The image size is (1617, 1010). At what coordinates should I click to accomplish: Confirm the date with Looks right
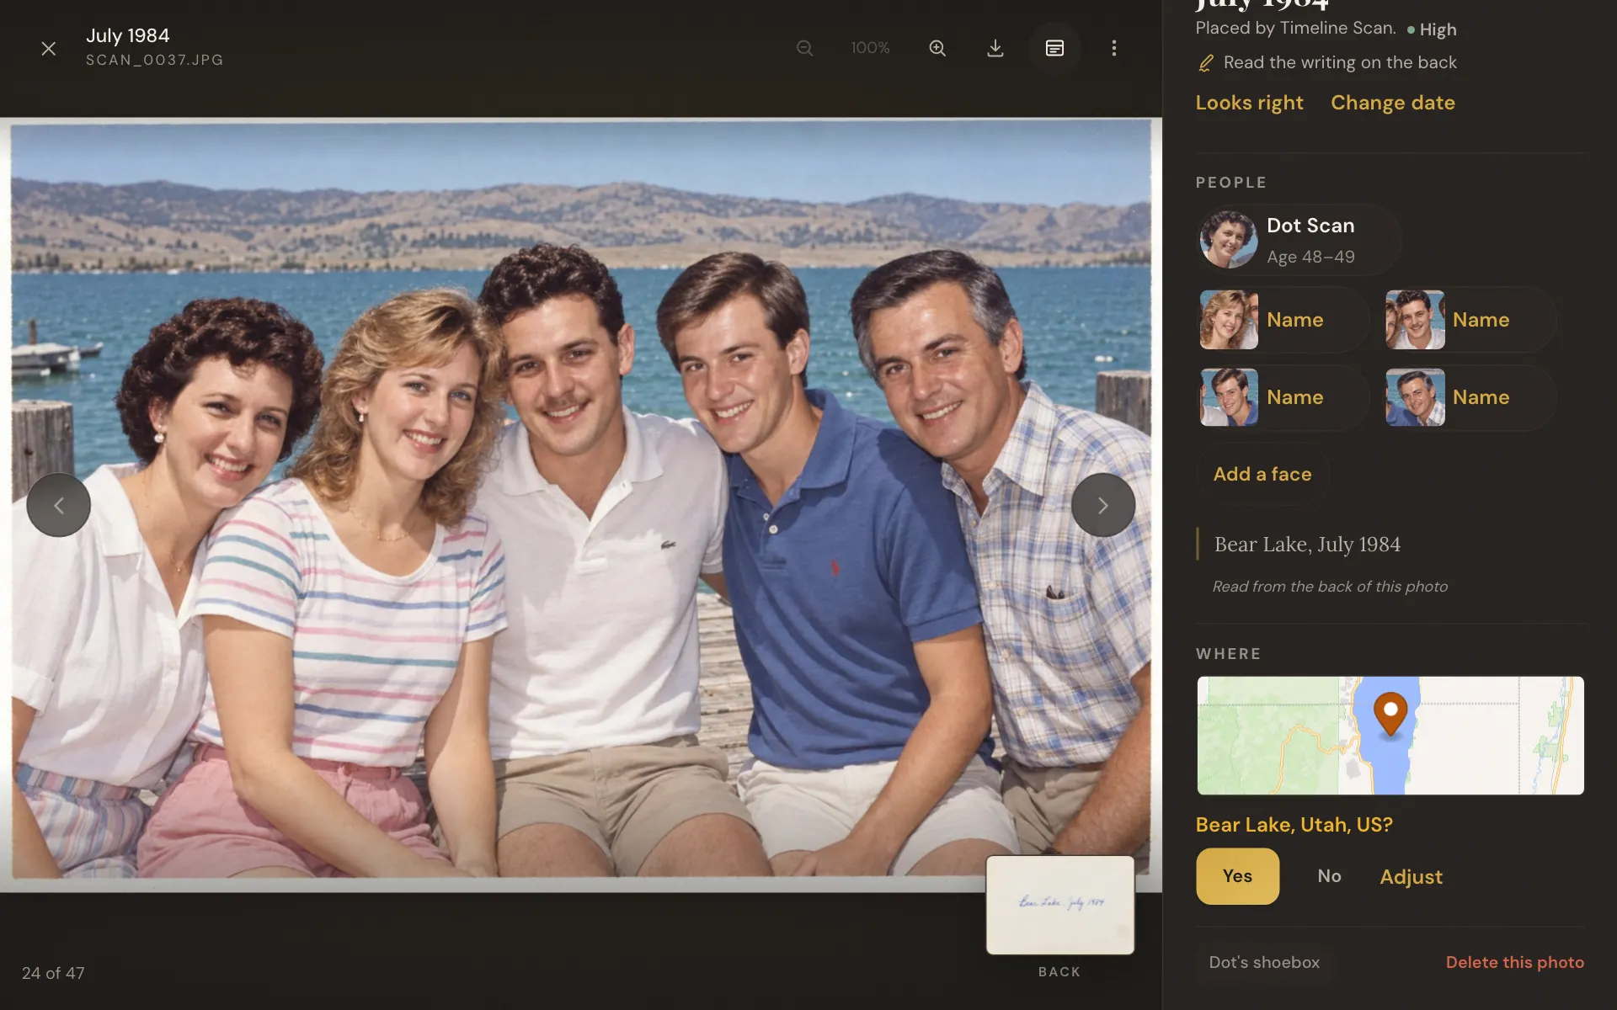coord(1249,103)
